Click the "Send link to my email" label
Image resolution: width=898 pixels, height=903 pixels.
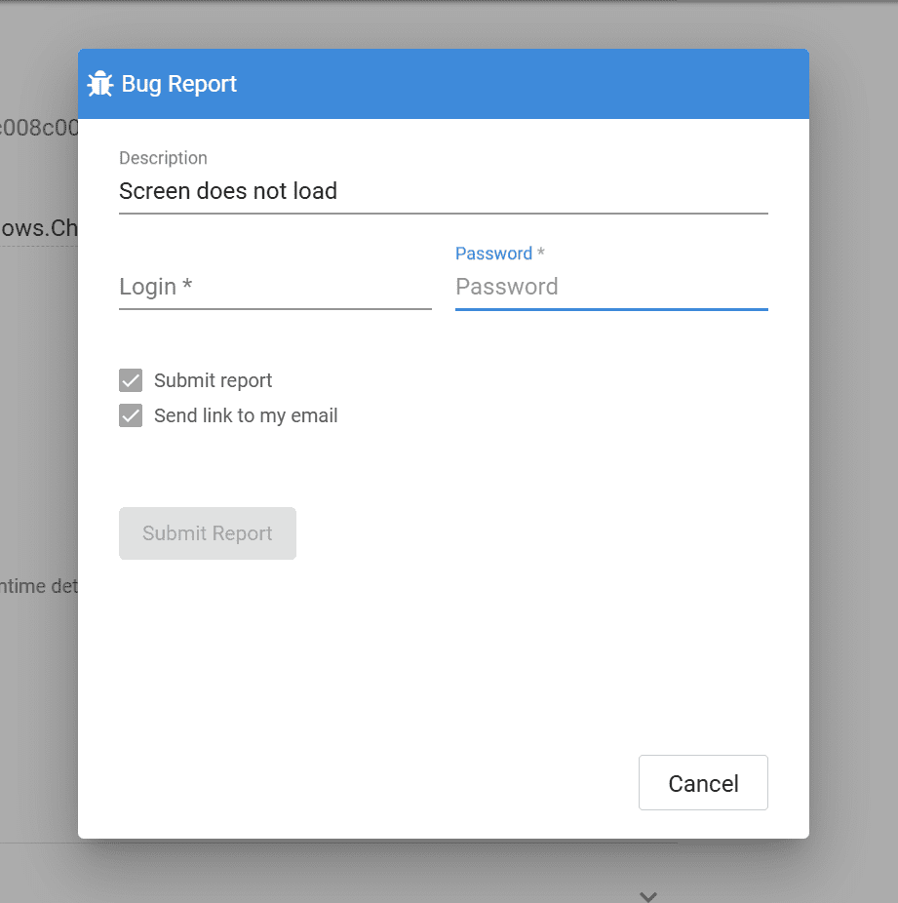(x=246, y=416)
